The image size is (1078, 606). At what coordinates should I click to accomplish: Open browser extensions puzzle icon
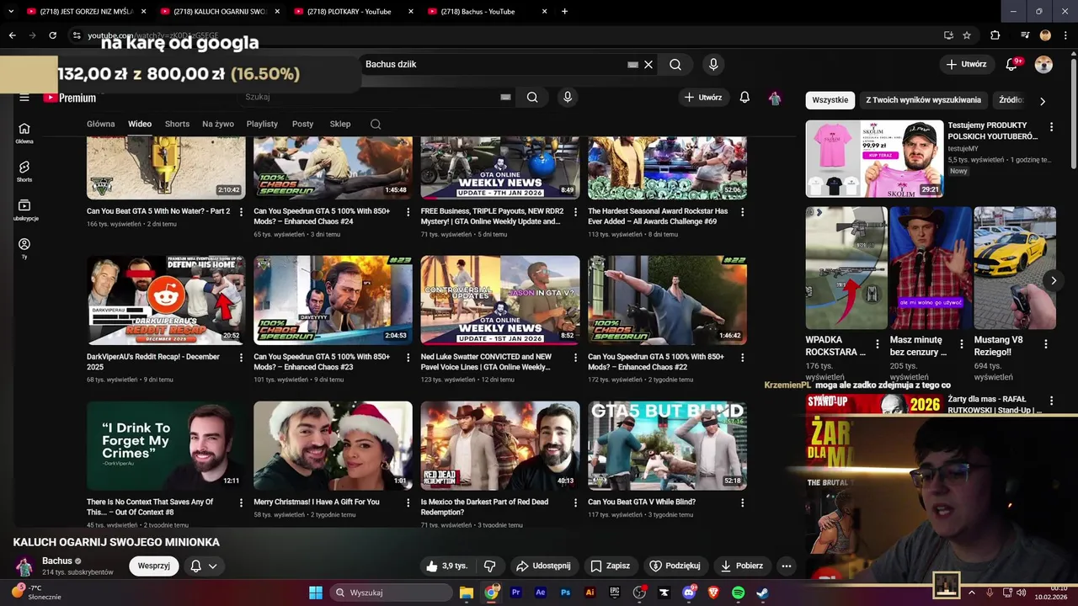pyautogui.click(x=995, y=35)
